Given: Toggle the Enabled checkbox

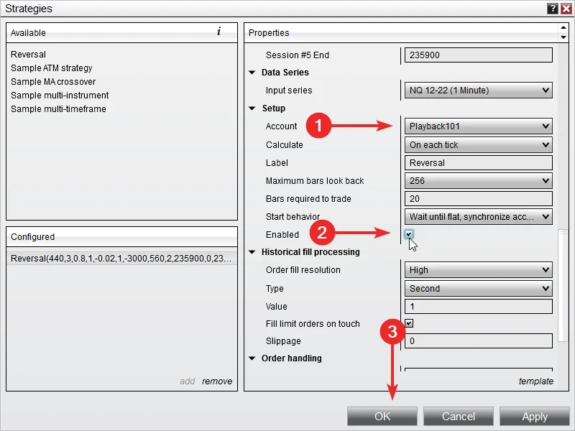Looking at the screenshot, I should point(409,234).
